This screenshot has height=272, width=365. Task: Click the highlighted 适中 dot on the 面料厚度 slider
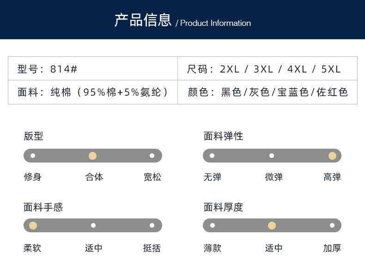coord(272,225)
